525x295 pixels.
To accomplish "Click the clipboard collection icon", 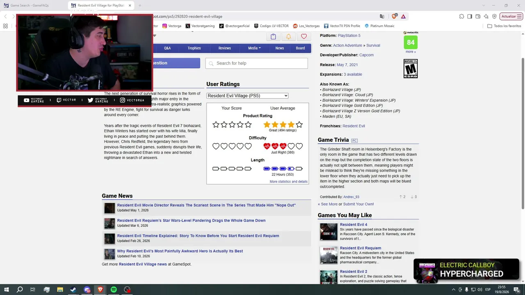I will click(x=273, y=36).
